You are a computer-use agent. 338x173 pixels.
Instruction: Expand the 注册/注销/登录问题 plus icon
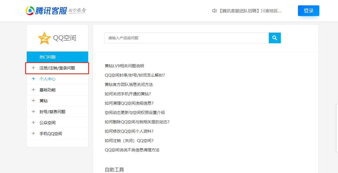[x=33, y=68]
